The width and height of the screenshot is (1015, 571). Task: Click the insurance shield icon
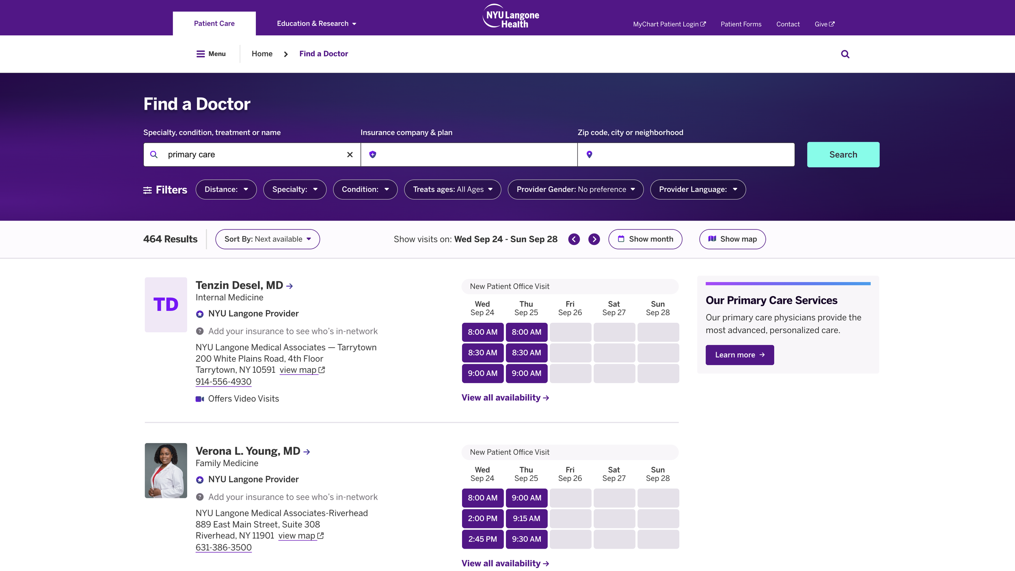click(373, 154)
